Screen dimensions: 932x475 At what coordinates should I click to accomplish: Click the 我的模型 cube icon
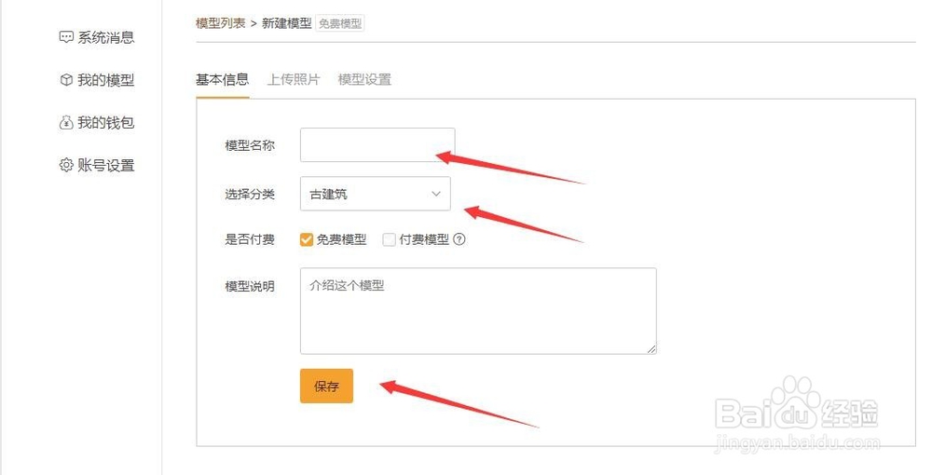[66, 80]
